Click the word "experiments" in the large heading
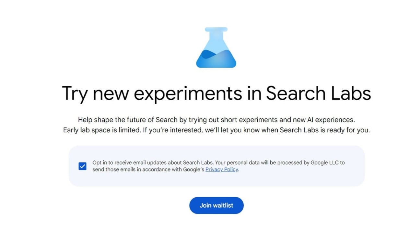The image size is (410, 230). (x=188, y=93)
